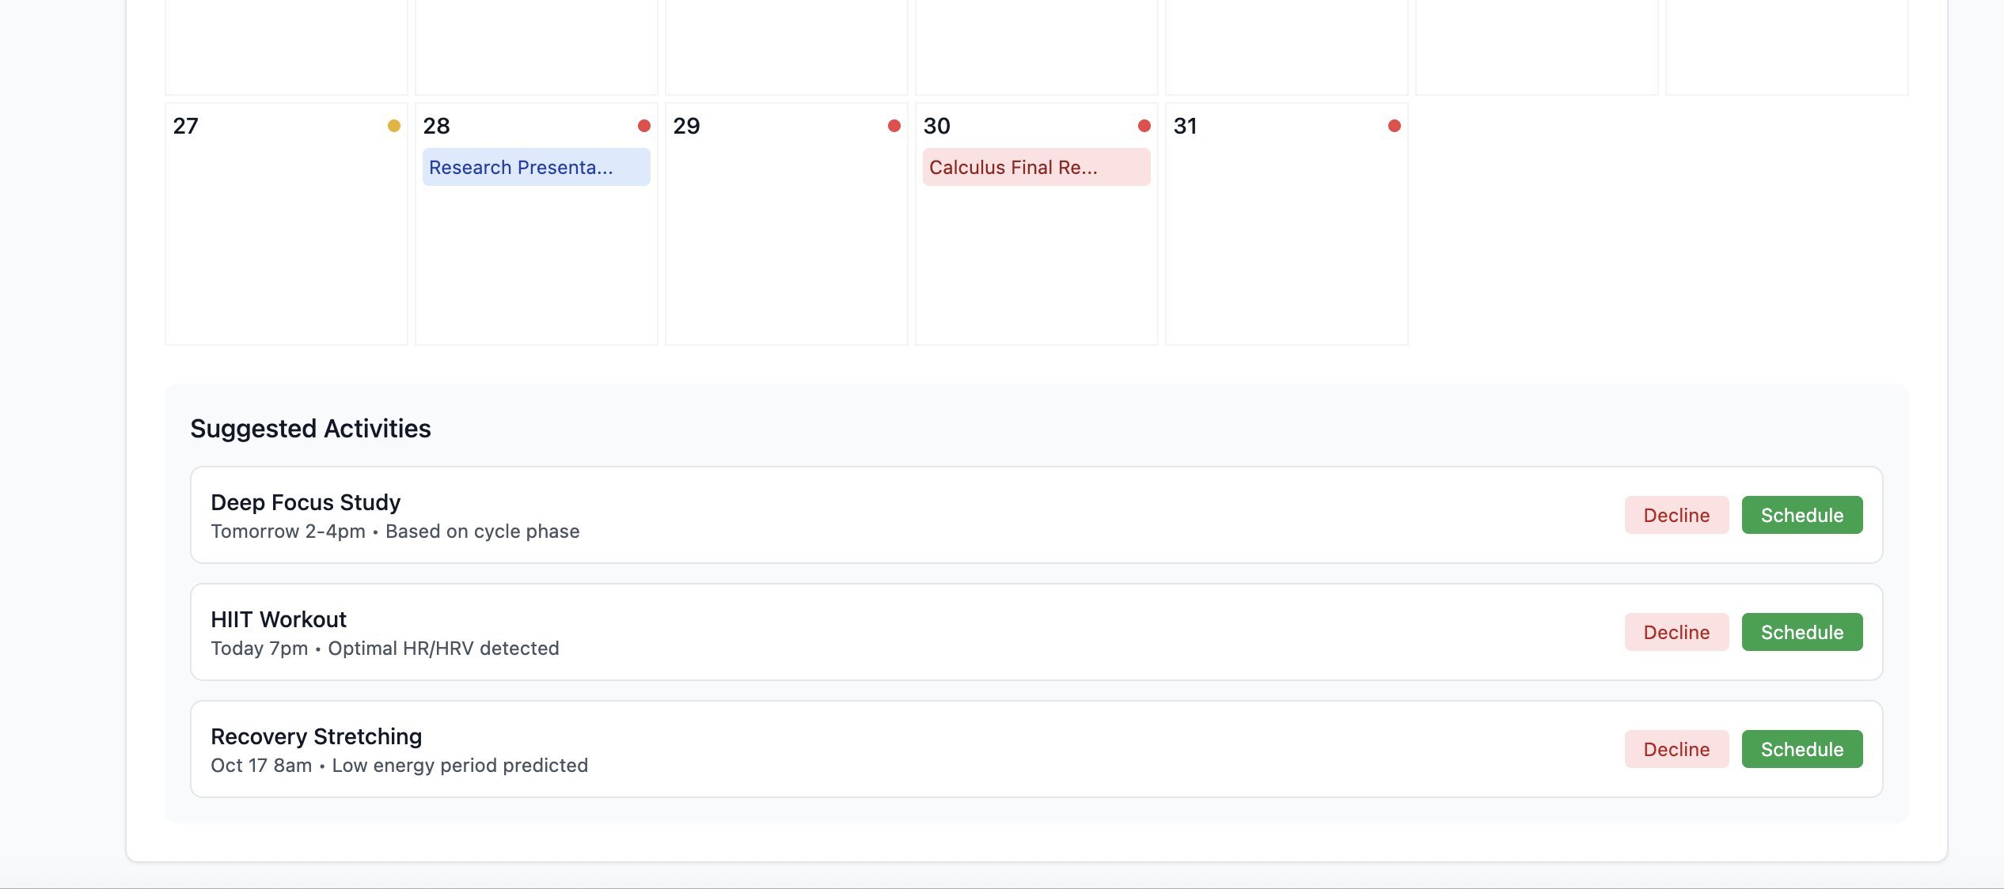Open the Calculus Final event

(x=1035, y=168)
